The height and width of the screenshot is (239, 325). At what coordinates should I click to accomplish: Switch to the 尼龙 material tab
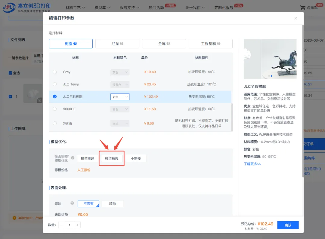click(x=117, y=44)
